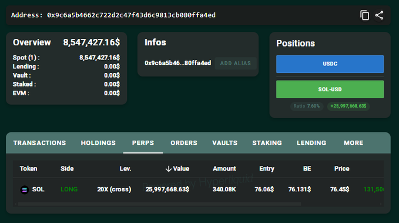
Task: Click the Overview total 8,547,427.16$
Action: click(x=91, y=42)
